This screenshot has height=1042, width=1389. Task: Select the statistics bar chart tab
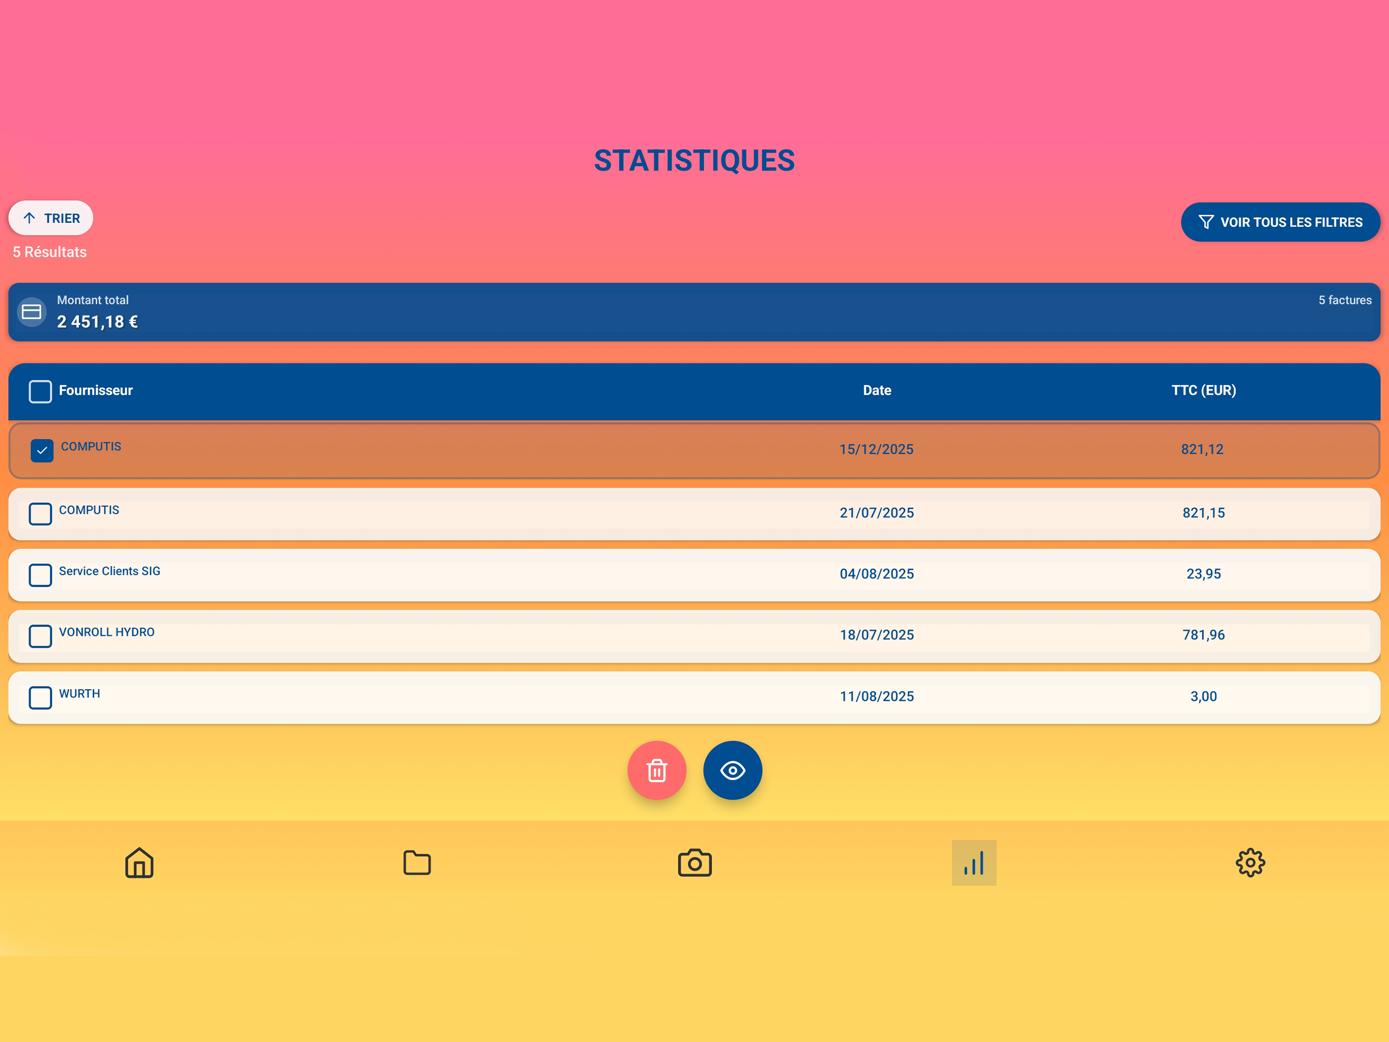tap(974, 862)
